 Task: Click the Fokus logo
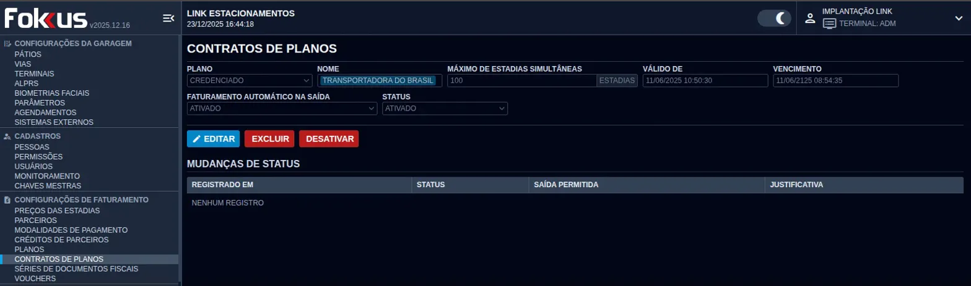[x=46, y=19]
